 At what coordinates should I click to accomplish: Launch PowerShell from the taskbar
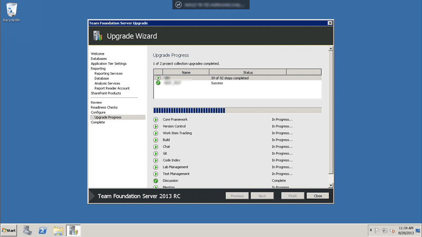point(43,231)
